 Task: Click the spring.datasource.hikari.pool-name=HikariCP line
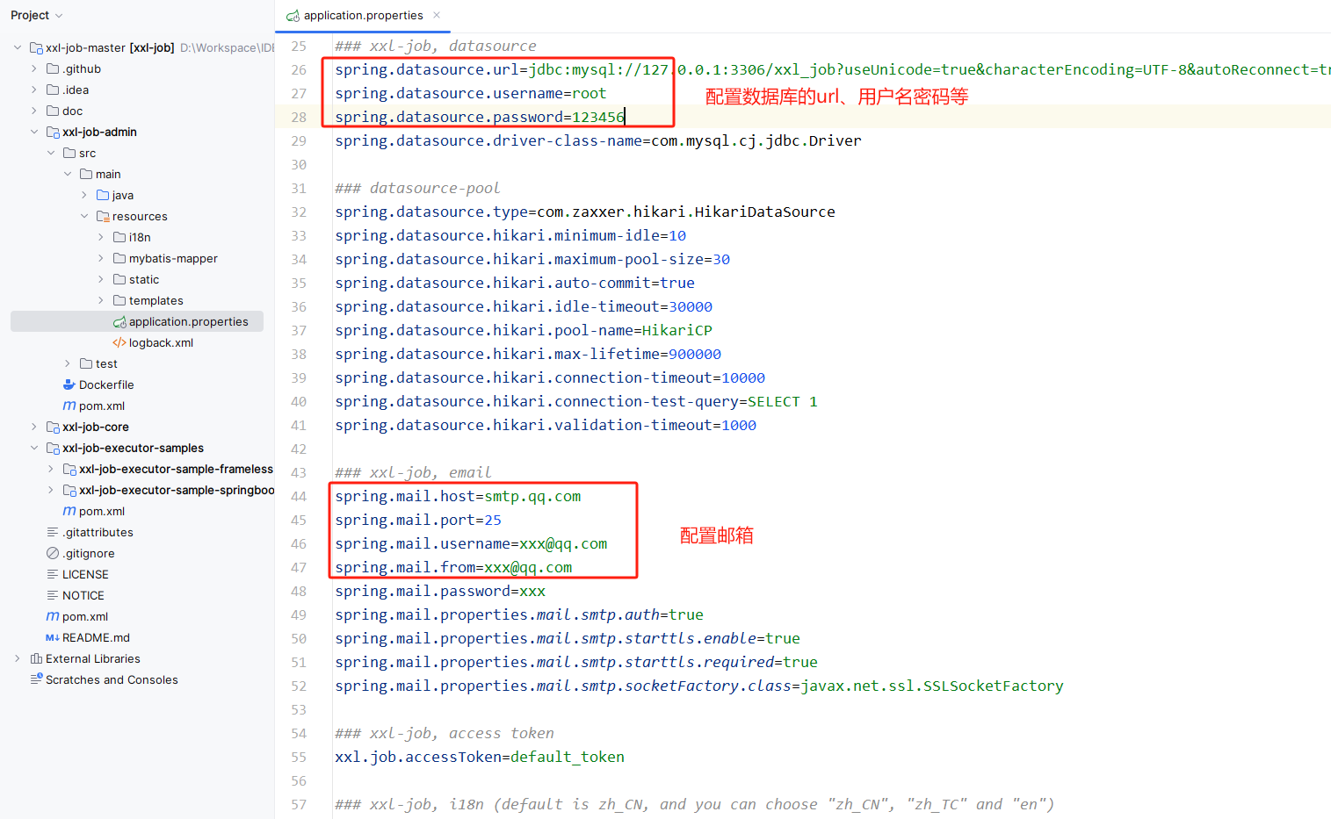pos(524,330)
